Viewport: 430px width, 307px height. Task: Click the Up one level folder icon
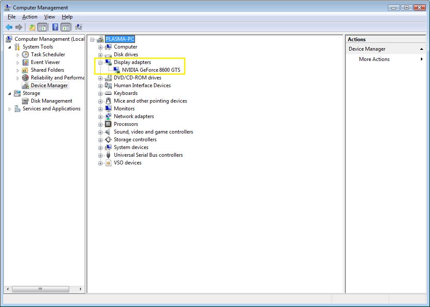click(x=32, y=27)
